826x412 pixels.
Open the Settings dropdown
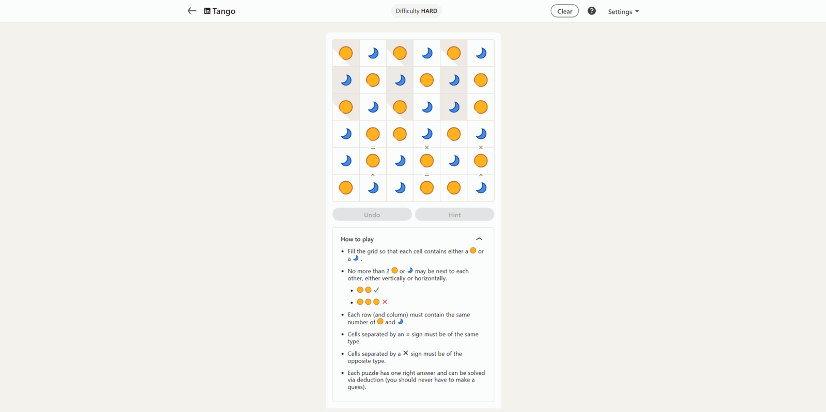623,11
